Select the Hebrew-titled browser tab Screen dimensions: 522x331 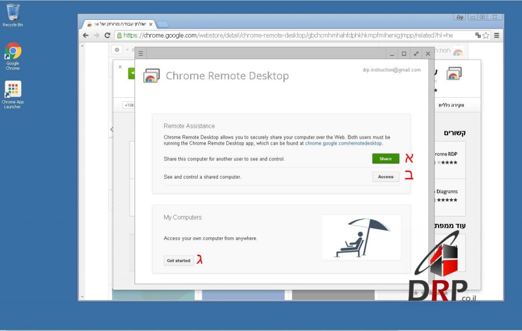click(120, 24)
